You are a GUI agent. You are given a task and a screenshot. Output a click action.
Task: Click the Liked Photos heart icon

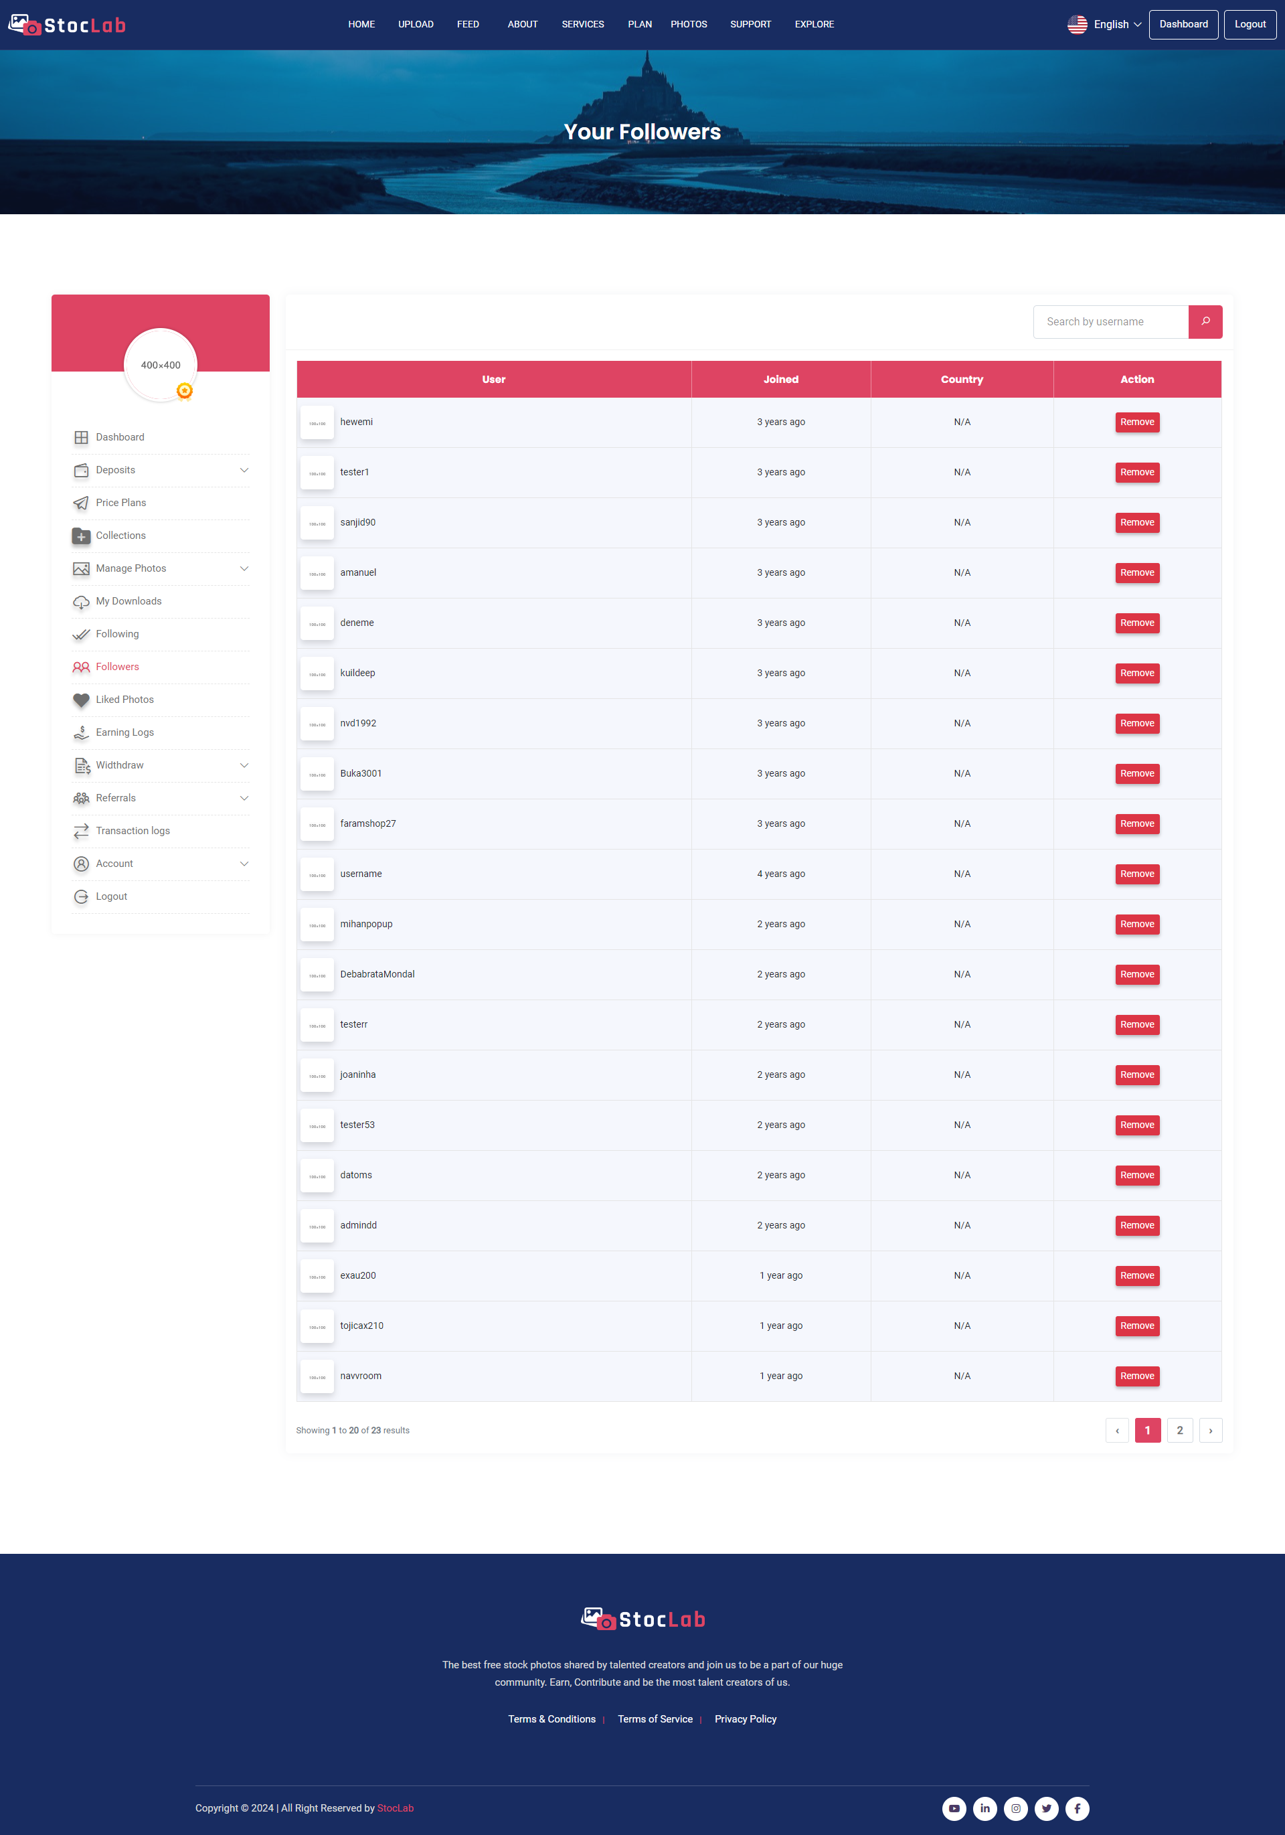(81, 700)
